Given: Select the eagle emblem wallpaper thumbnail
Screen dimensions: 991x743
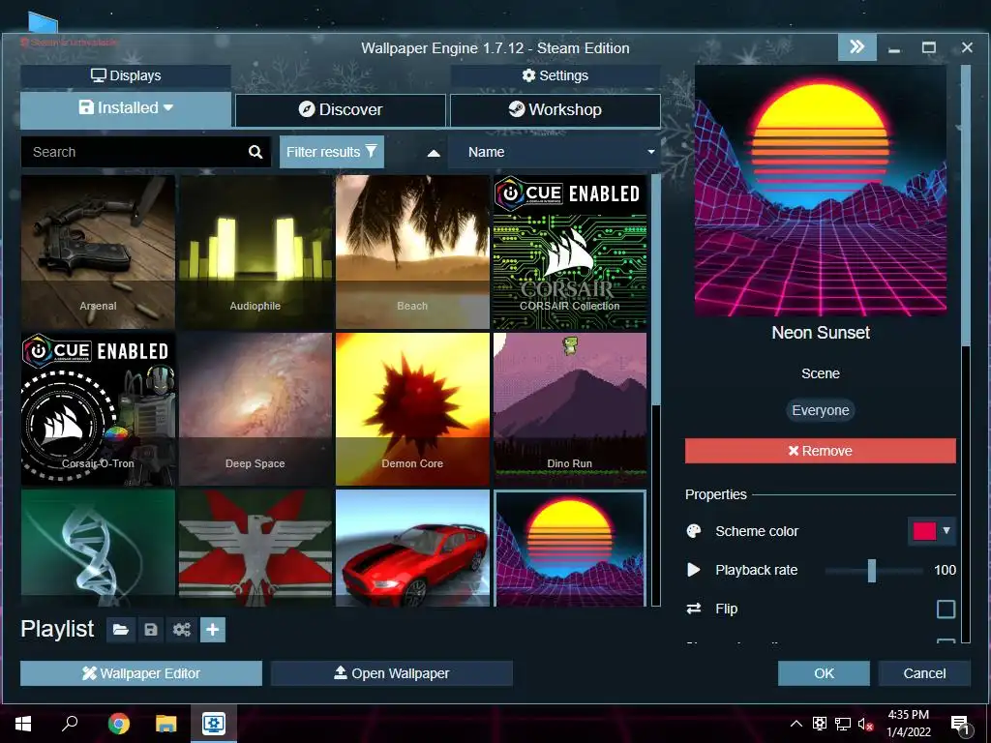Looking at the screenshot, I should click(x=255, y=548).
